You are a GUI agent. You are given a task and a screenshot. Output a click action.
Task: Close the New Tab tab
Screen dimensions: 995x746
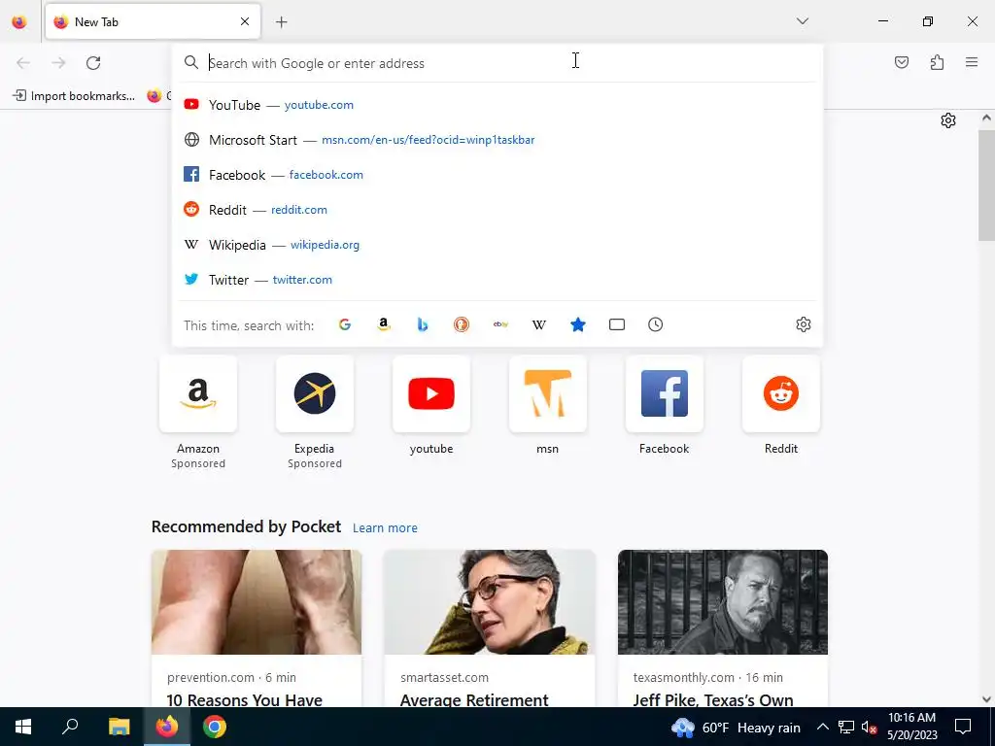[x=245, y=21]
